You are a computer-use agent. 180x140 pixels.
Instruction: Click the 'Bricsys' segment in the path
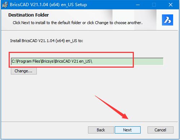(47, 61)
